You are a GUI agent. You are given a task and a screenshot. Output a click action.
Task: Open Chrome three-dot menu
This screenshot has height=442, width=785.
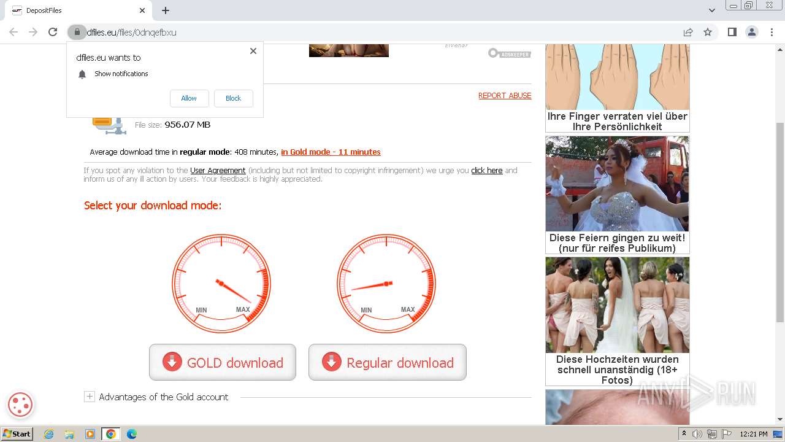pyautogui.click(x=771, y=32)
